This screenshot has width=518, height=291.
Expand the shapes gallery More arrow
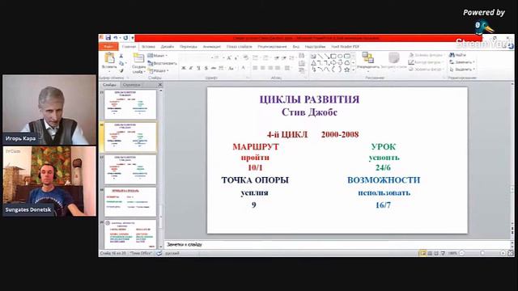coord(354,70)
